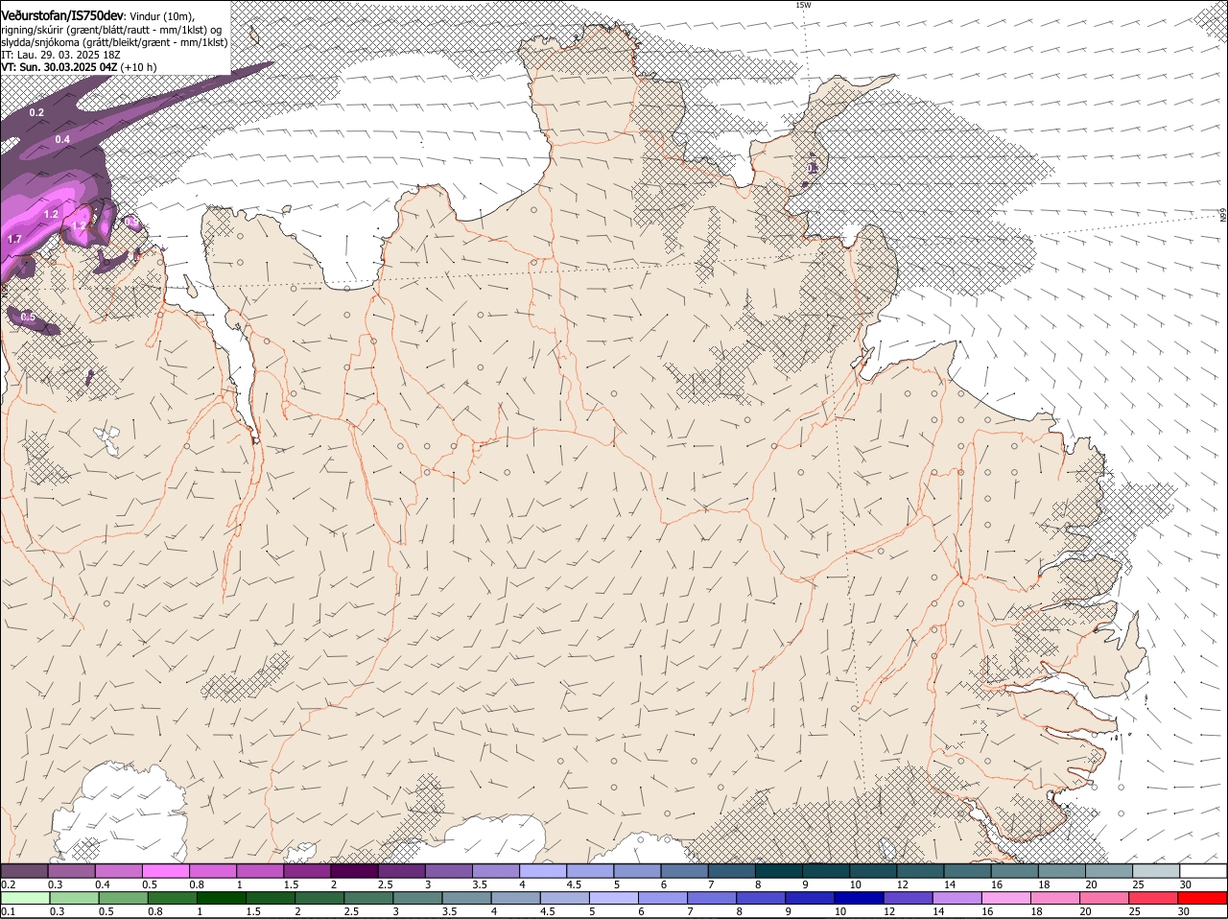Select the 14 swatch in the lower scale

957,899
